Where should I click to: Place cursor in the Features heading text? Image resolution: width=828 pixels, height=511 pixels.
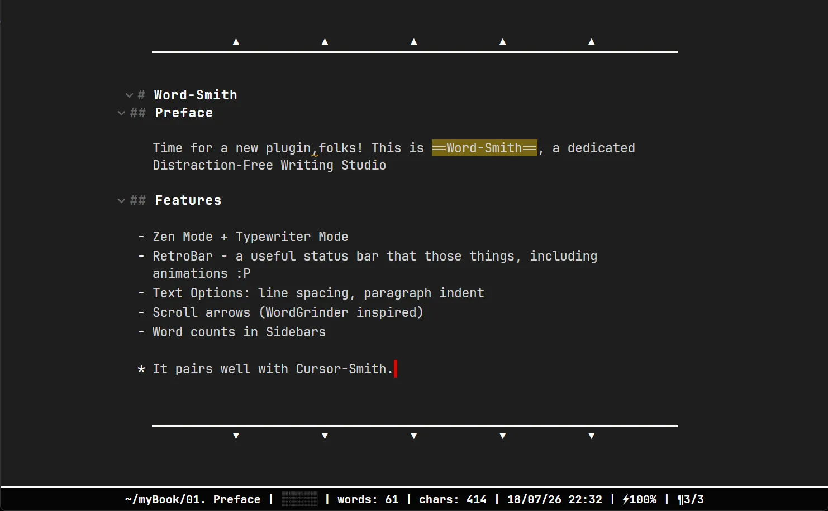[188, 200]
